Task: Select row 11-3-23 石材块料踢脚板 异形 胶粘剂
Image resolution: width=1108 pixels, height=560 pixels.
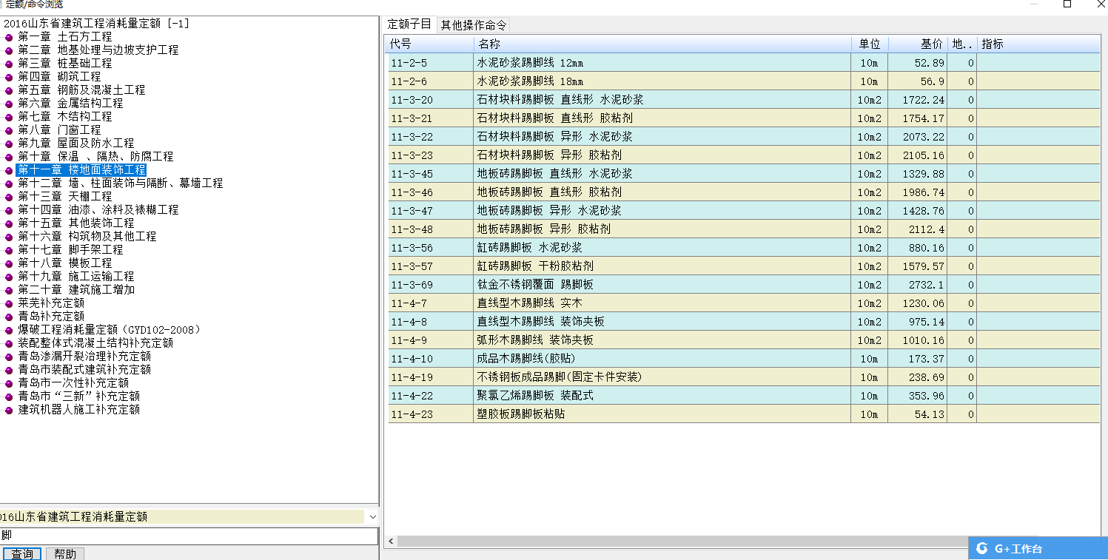Action: (x=744, y=155)
